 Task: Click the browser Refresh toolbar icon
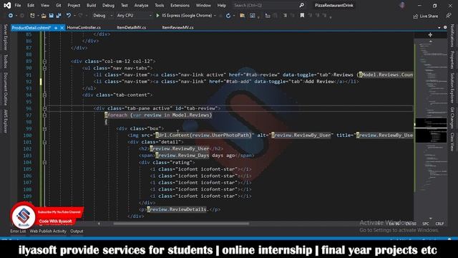pyautogui.click(x=228, y=16)
